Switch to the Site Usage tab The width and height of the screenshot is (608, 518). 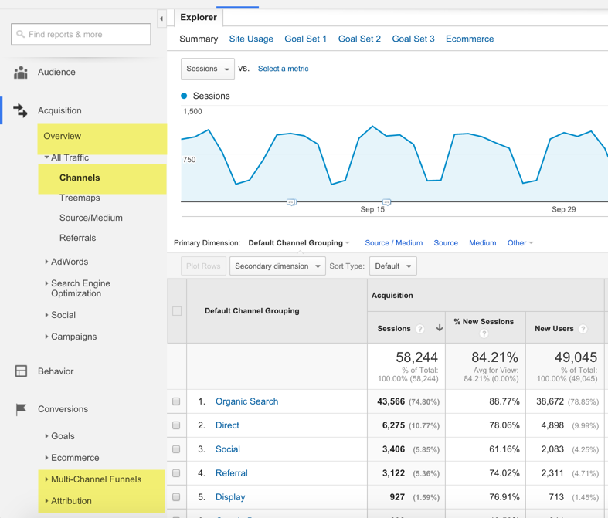pyautogui.click(x=251, y=39)
